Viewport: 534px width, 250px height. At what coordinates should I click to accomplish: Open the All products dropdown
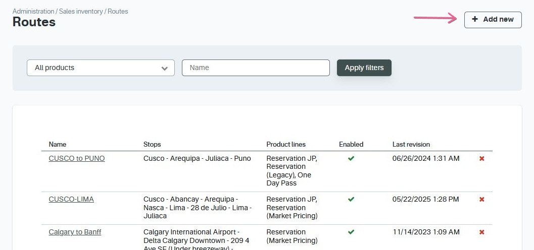101,68
